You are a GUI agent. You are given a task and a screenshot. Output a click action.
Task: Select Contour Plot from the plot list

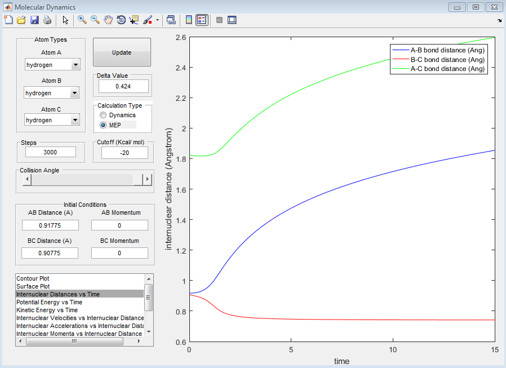tap(33, 278)
